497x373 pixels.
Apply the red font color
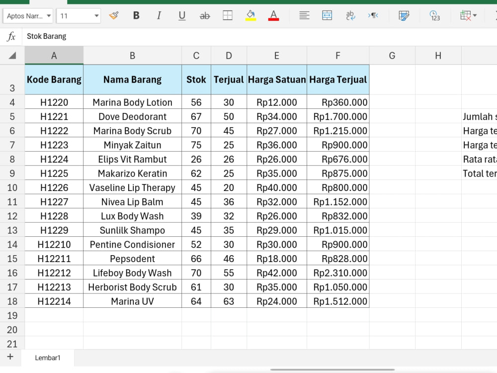pos(273,15)
